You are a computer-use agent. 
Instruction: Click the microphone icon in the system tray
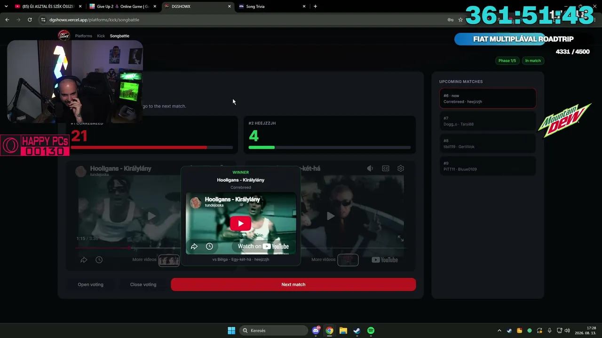point(549,330)
